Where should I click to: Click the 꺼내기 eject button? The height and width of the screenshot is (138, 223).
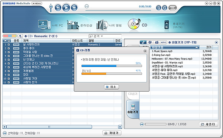[x=112, y=133]
